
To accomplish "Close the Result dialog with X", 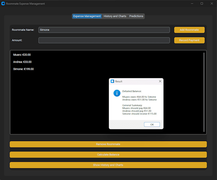I will click(160, 81).
